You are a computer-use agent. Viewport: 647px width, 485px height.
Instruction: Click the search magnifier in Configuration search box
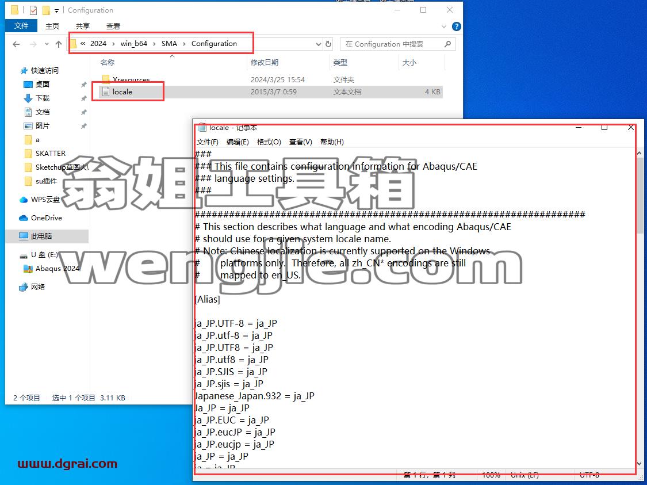point(447,44)
